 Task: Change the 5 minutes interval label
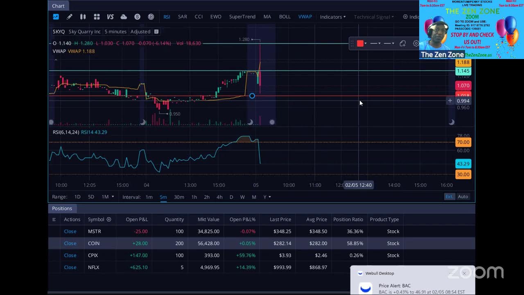115,32
